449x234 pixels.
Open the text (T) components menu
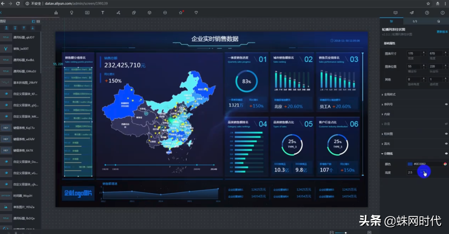coord(103,12)
